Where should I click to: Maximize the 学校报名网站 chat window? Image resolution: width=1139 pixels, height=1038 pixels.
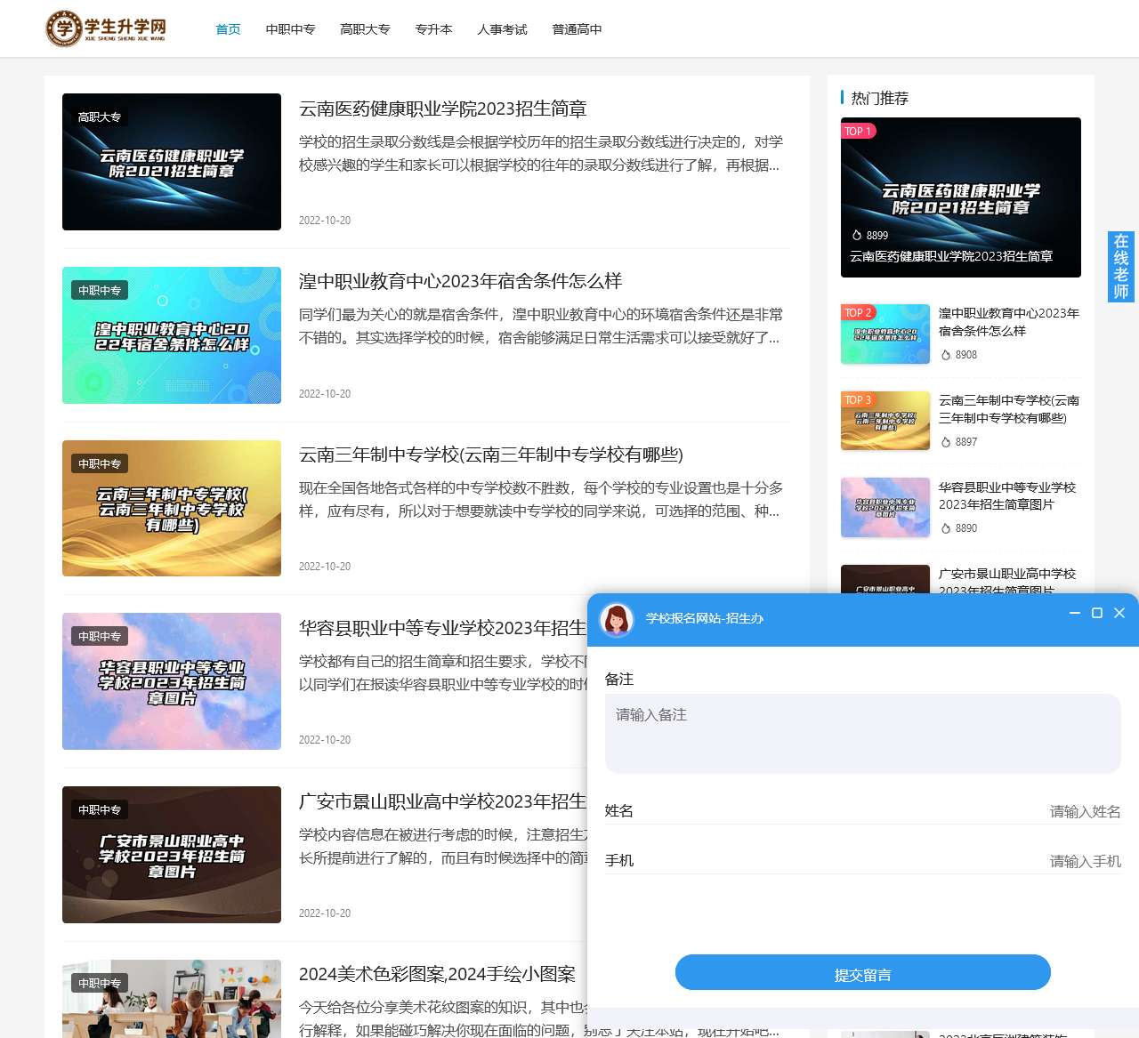tap(1097, 613)
